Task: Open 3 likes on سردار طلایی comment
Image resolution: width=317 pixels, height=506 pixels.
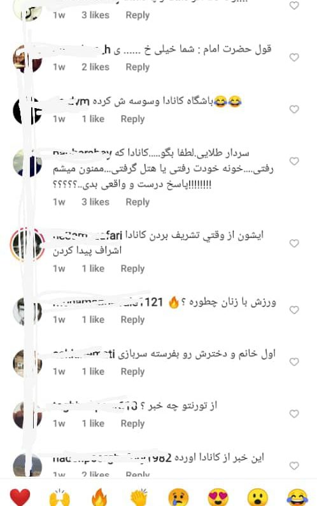Action: click(x=95, y=202)
